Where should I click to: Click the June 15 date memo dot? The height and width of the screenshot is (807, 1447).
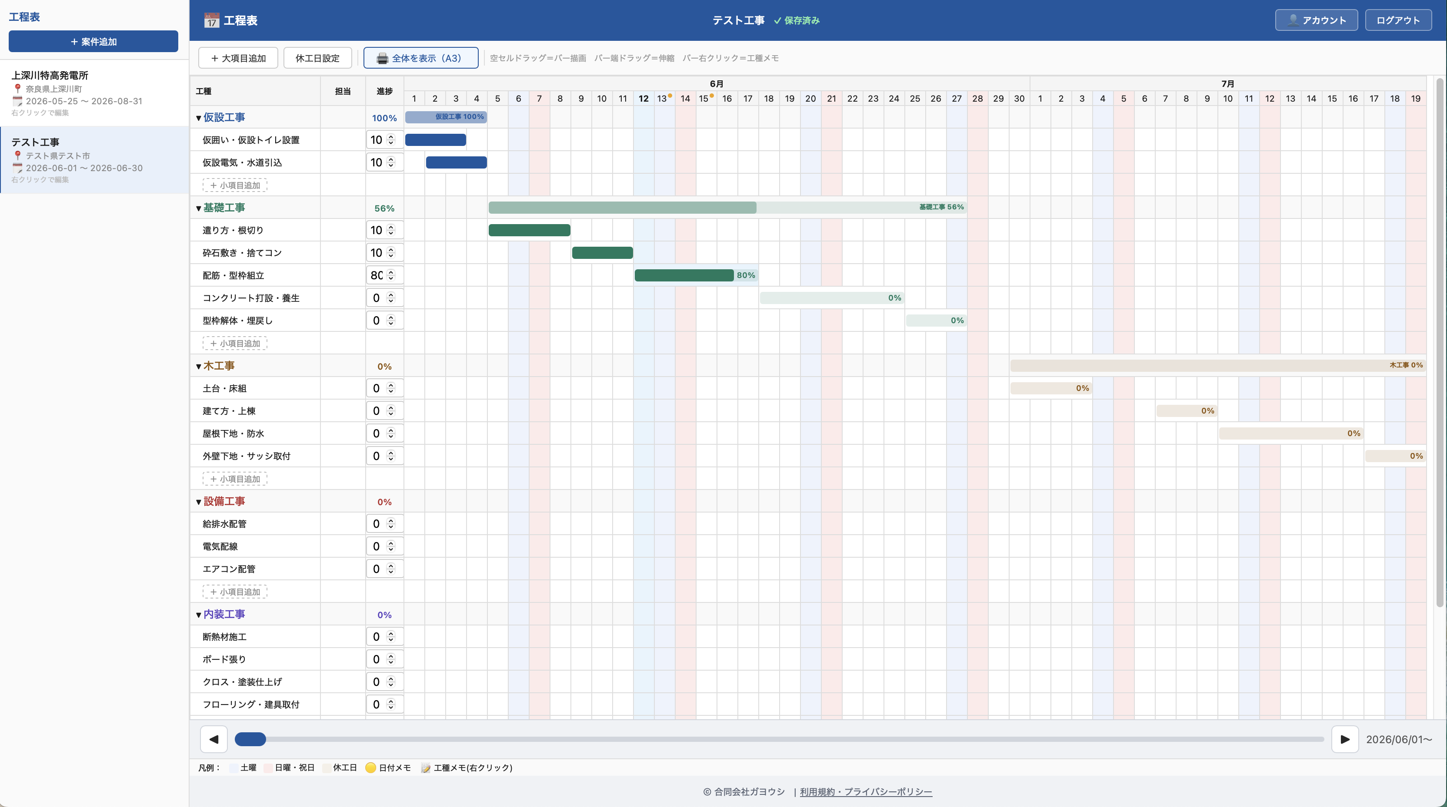coord(712,96)
